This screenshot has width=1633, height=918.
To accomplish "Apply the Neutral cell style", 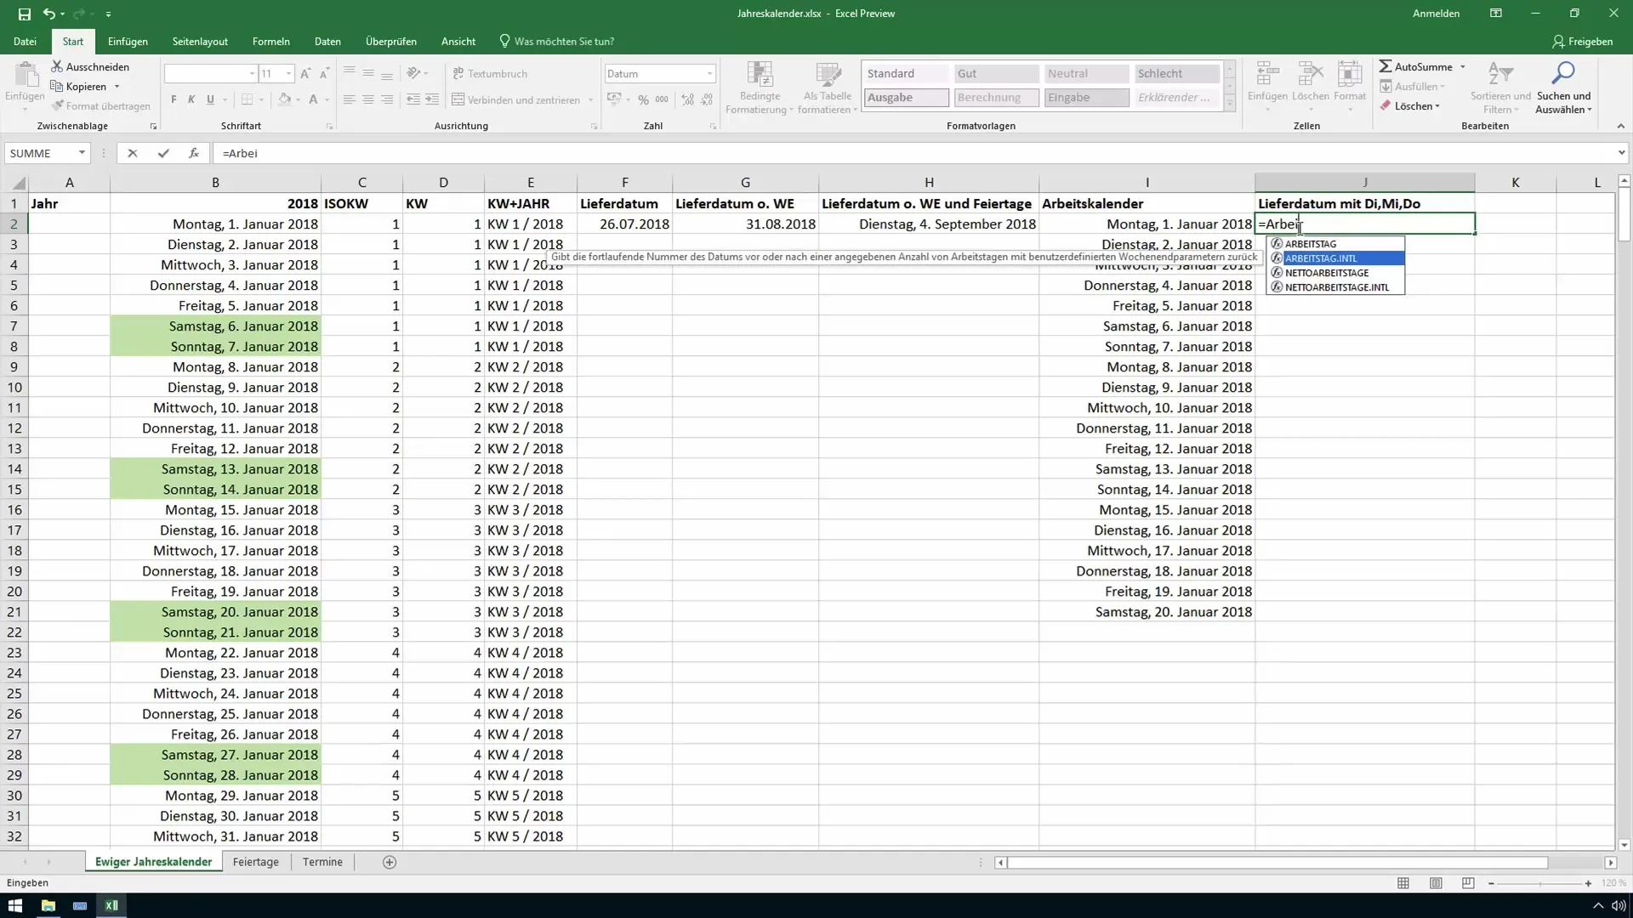I will tap(1086, 74).
